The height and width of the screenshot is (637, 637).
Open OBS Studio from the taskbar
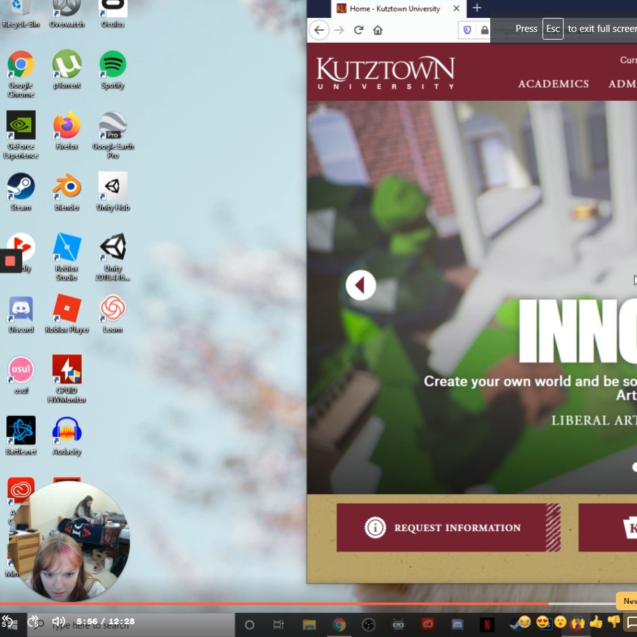368,624
